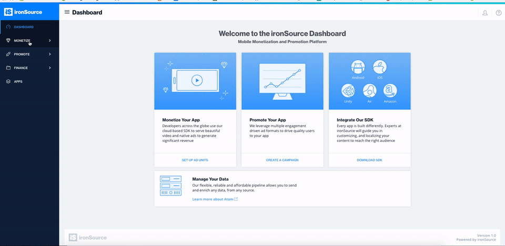Click the Apps stack icon in sidebar
Viewport: 505px width, 246px height.
8,81
